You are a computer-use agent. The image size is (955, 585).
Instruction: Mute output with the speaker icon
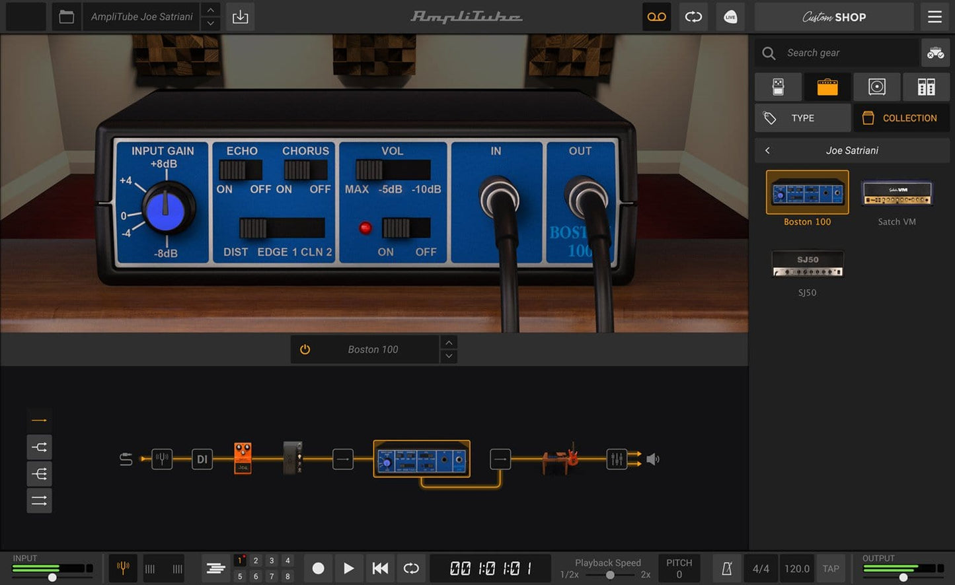[x=653, y=459]
